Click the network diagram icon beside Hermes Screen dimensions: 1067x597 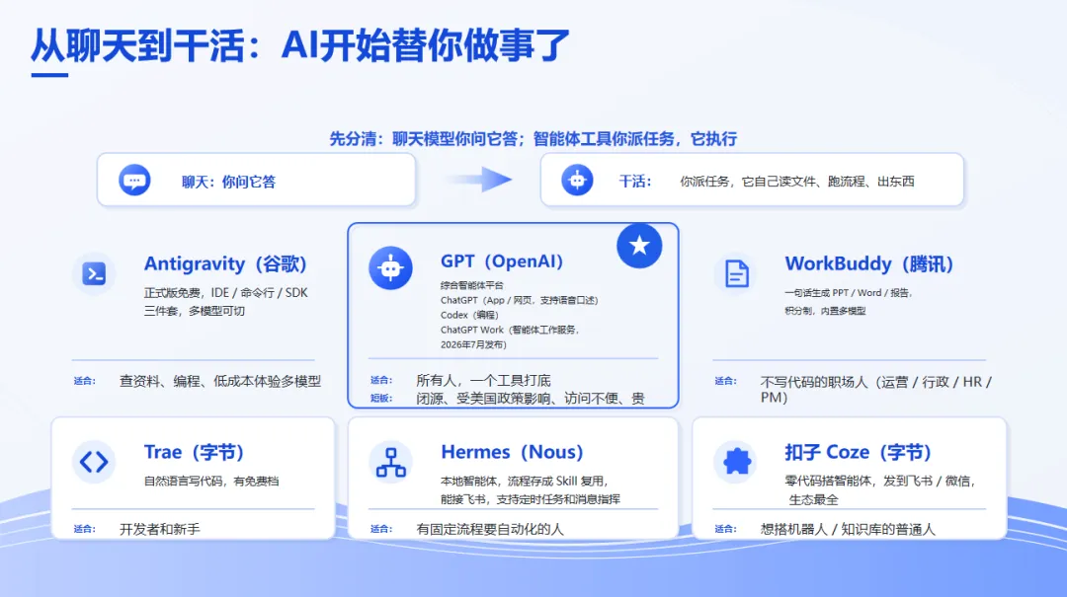click(391, 462)
